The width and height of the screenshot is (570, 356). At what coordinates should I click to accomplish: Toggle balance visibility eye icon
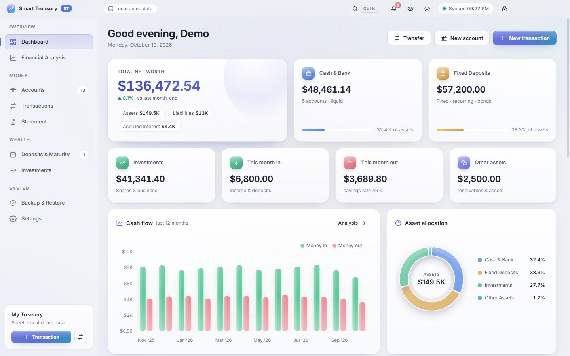[410, 9]
